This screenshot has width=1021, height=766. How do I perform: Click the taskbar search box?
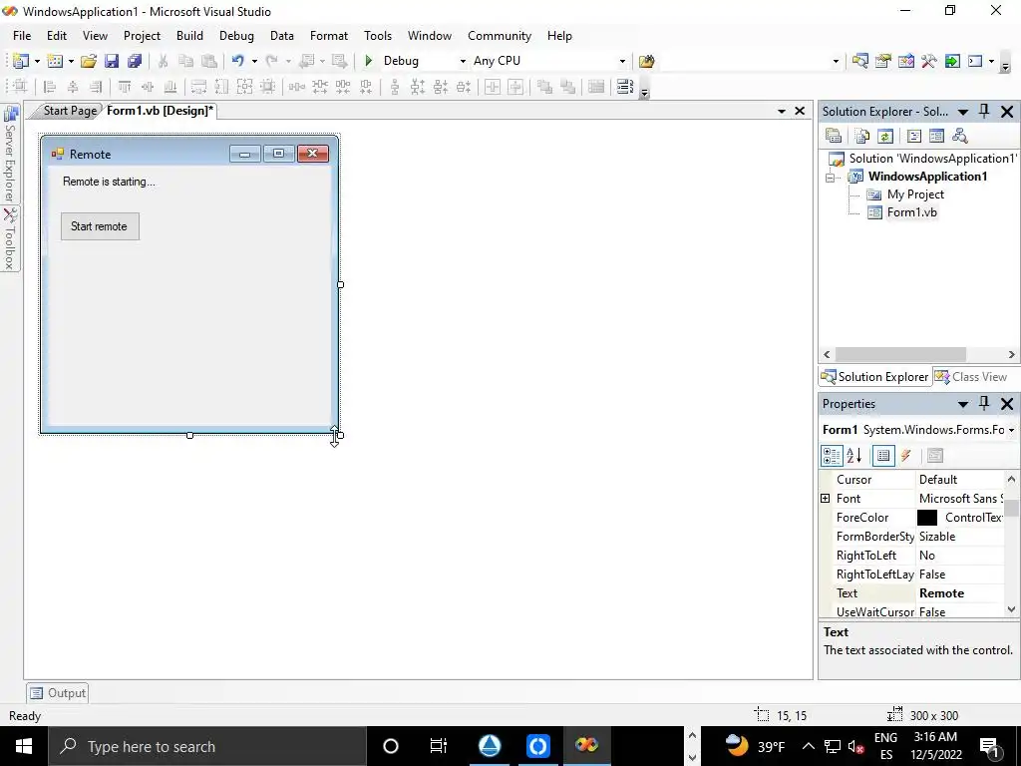[207, 746]
